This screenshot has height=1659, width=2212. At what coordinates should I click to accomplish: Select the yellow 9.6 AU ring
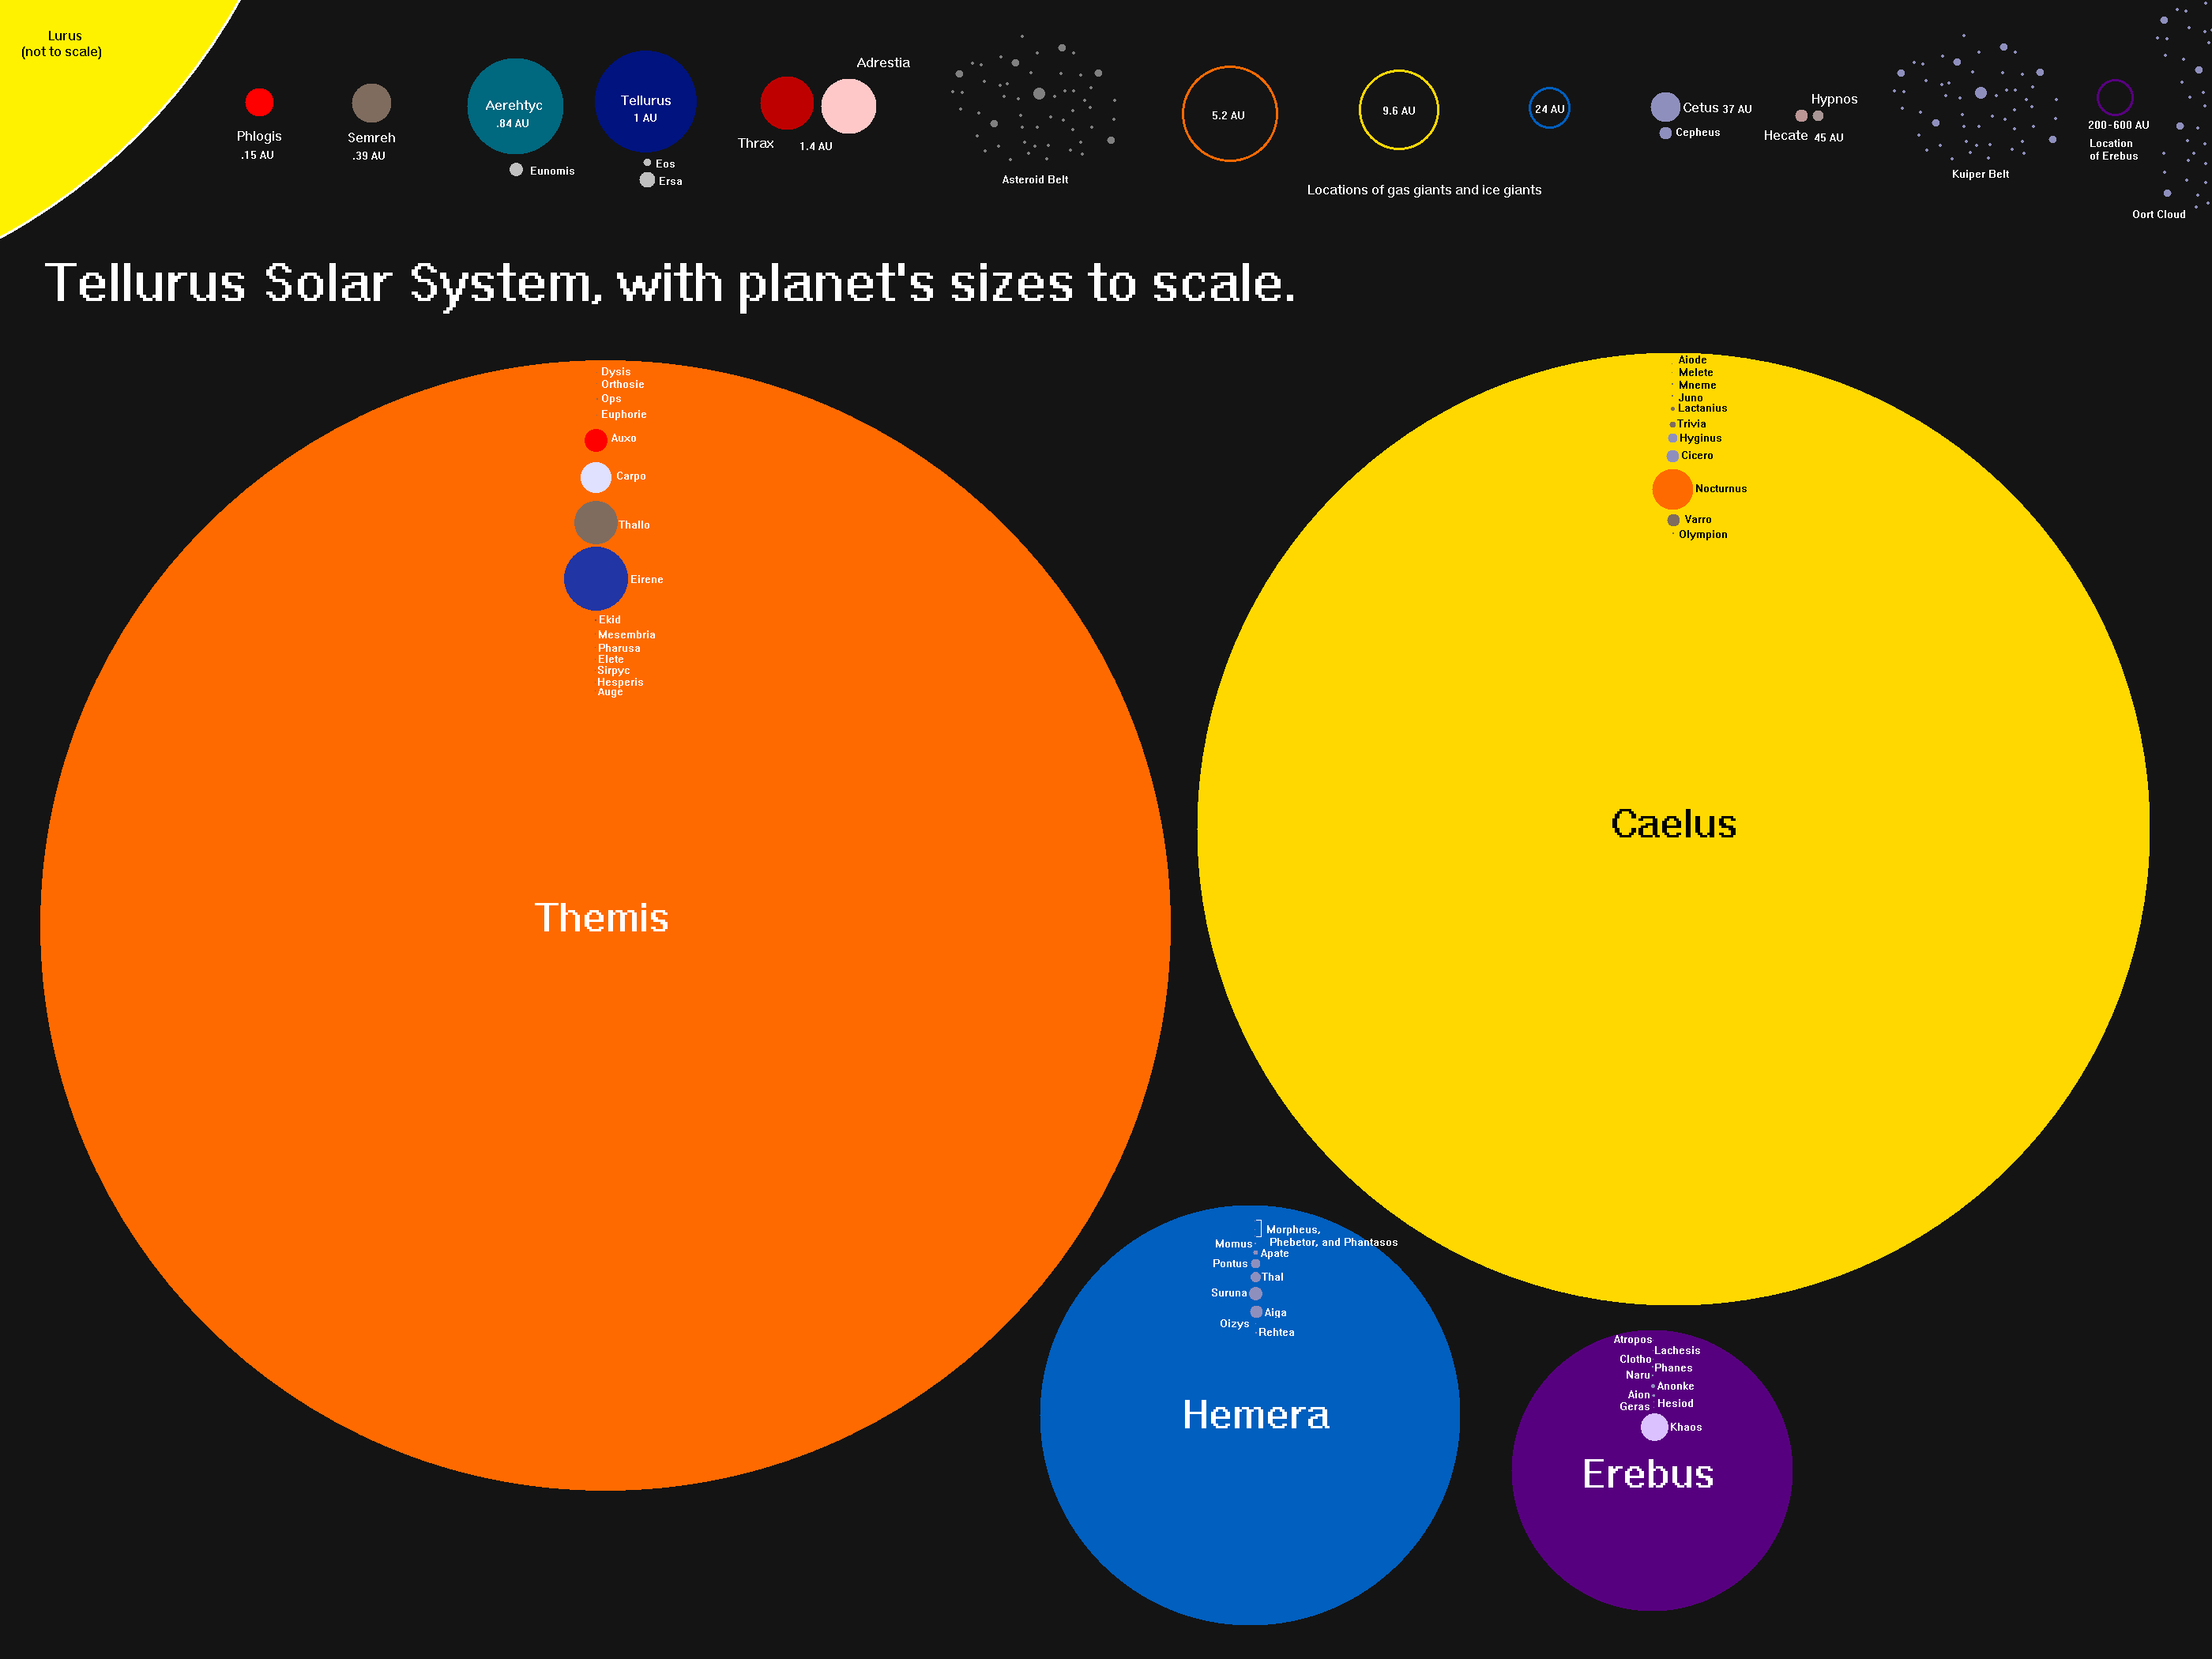(1398, 110)
